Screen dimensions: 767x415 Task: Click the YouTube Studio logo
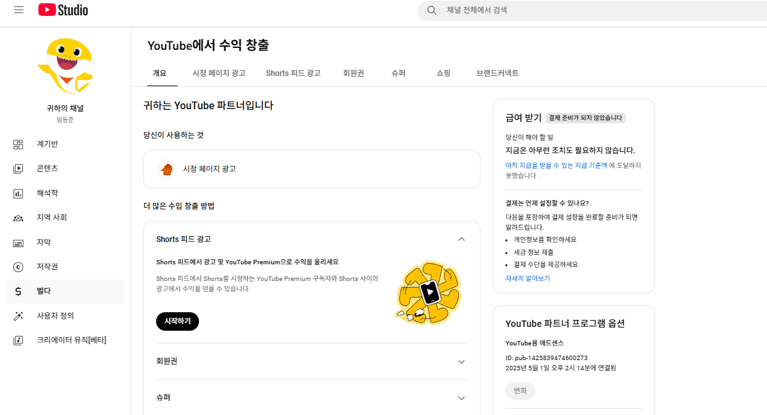63,10
